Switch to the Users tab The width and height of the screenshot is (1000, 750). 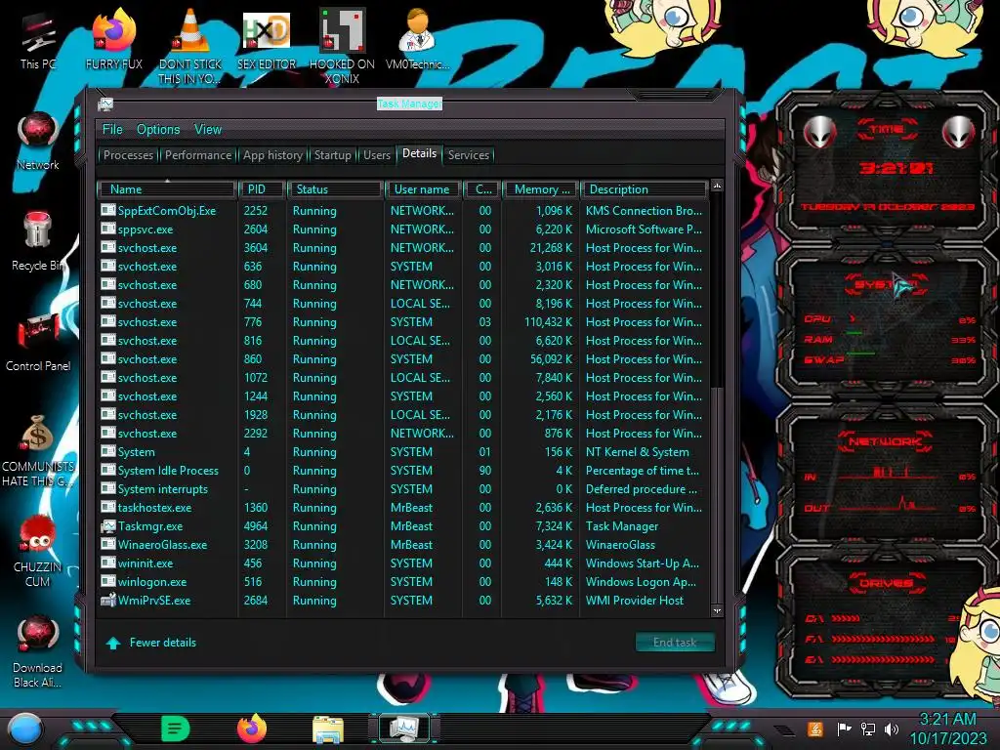tap(376, 155)
